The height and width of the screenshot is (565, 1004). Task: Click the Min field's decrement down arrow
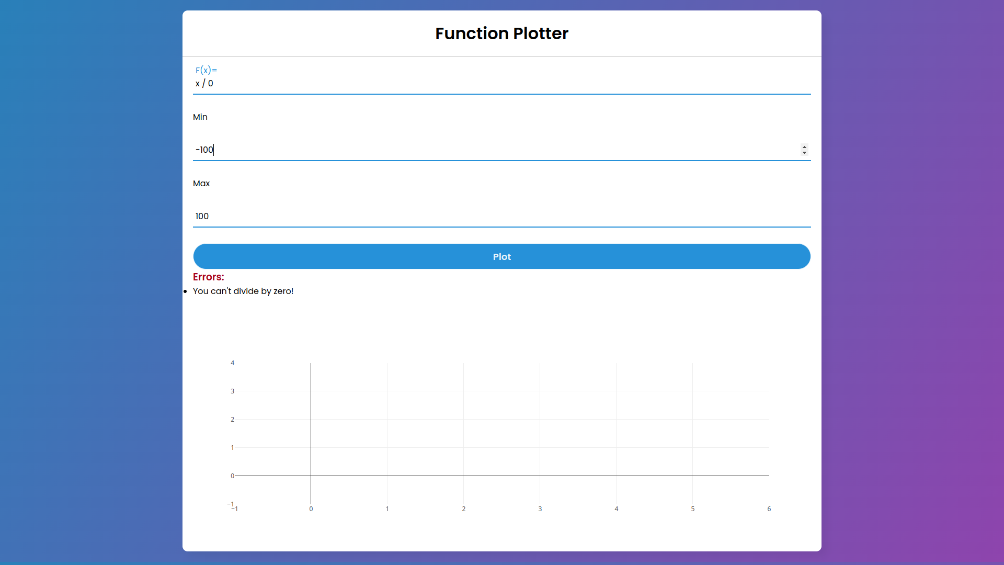(x=804, y=153)
